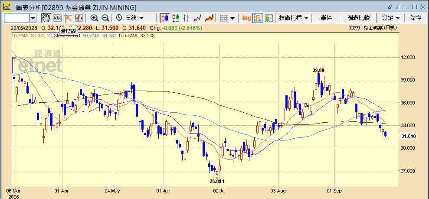
Task: Switch to orange area chart type
Action: point(210,18)
